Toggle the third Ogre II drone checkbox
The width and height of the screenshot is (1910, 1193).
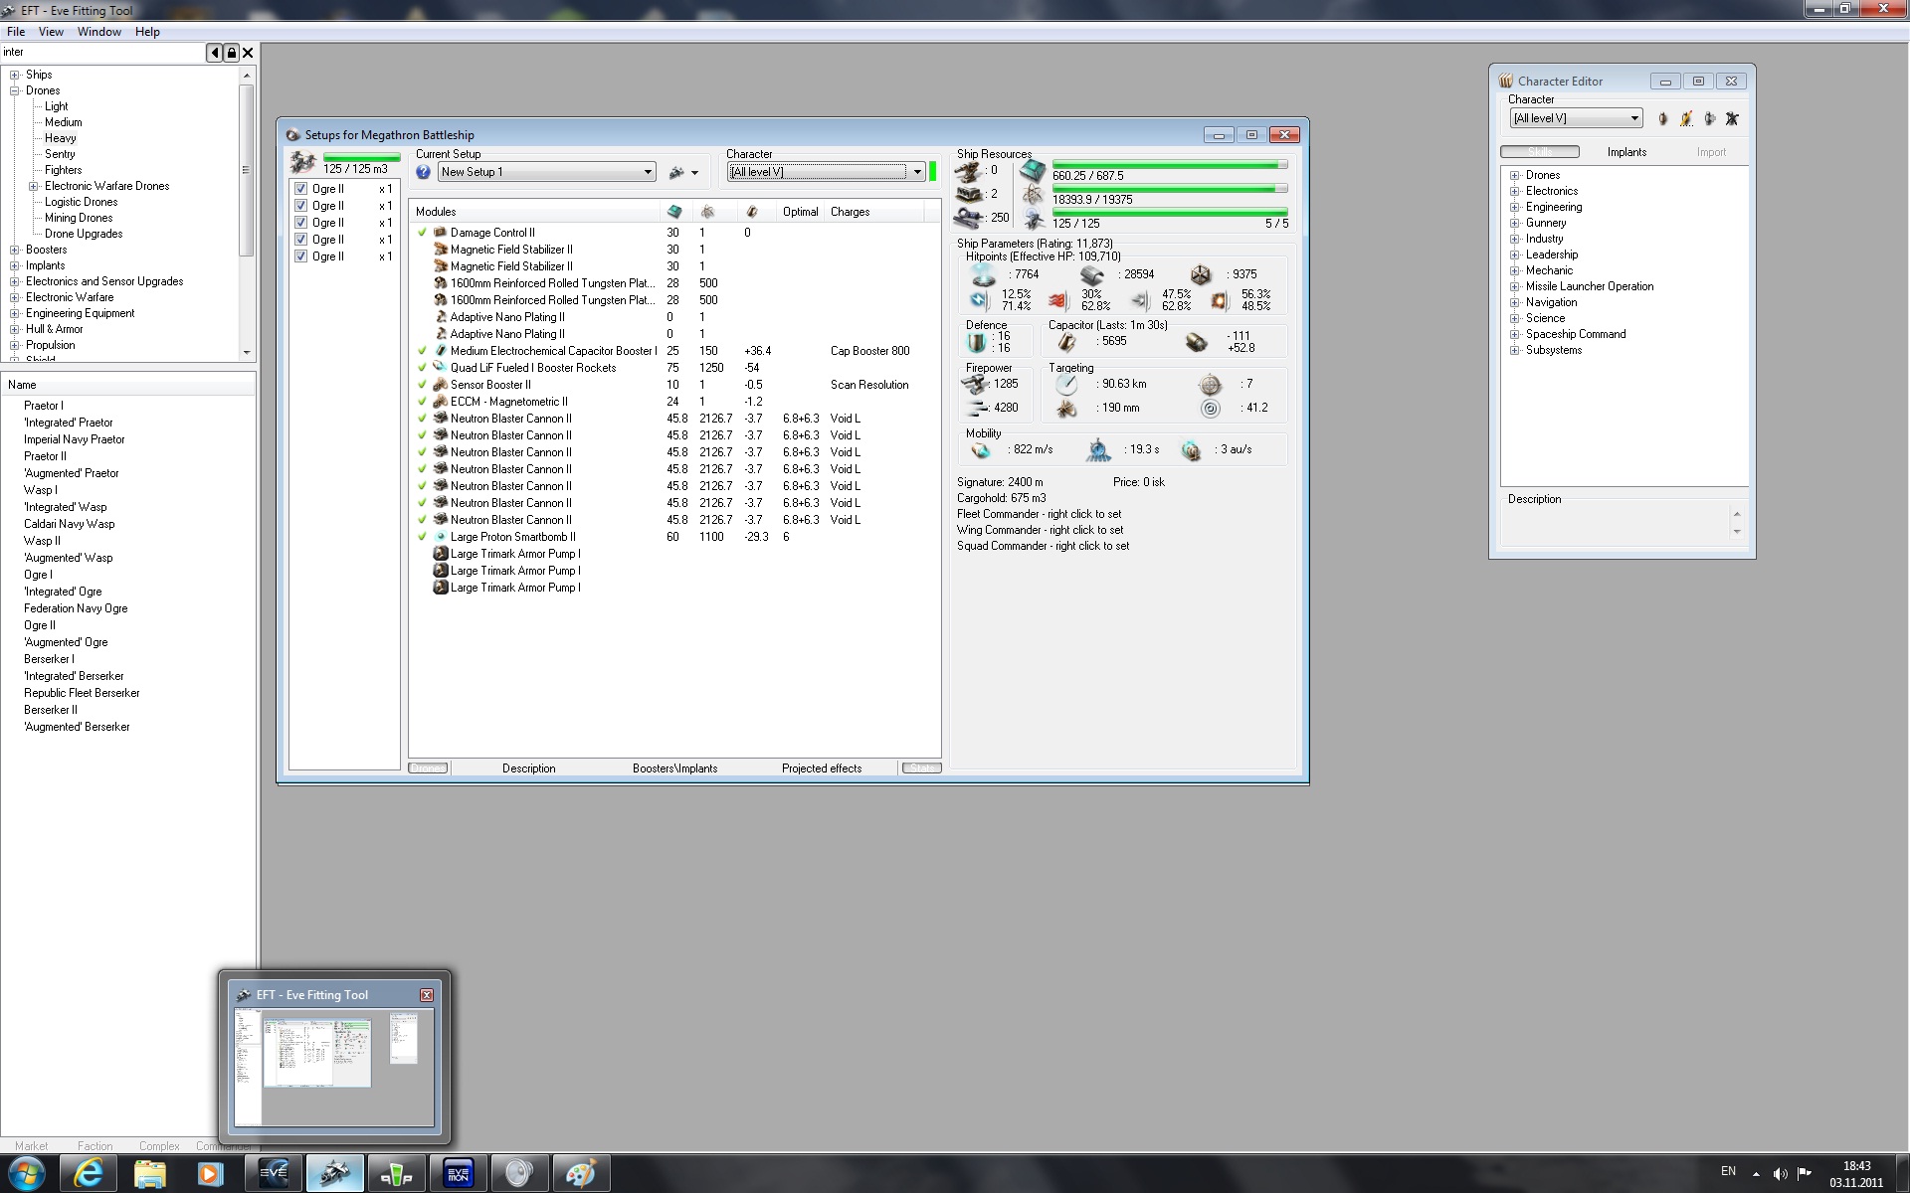click(x=301, y=223)
